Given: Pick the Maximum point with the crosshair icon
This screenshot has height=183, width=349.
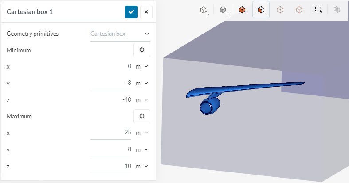Looking at the screenshot, I should (x=142, y=116).
